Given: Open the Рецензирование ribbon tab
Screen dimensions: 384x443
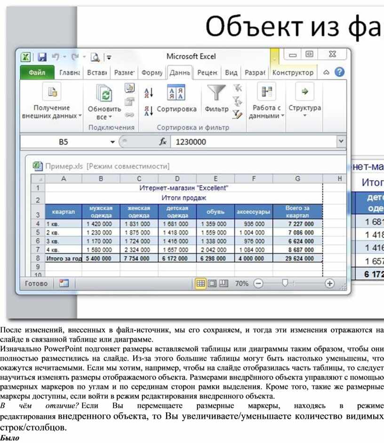Looking at the screenshot, I should [207, 73].
